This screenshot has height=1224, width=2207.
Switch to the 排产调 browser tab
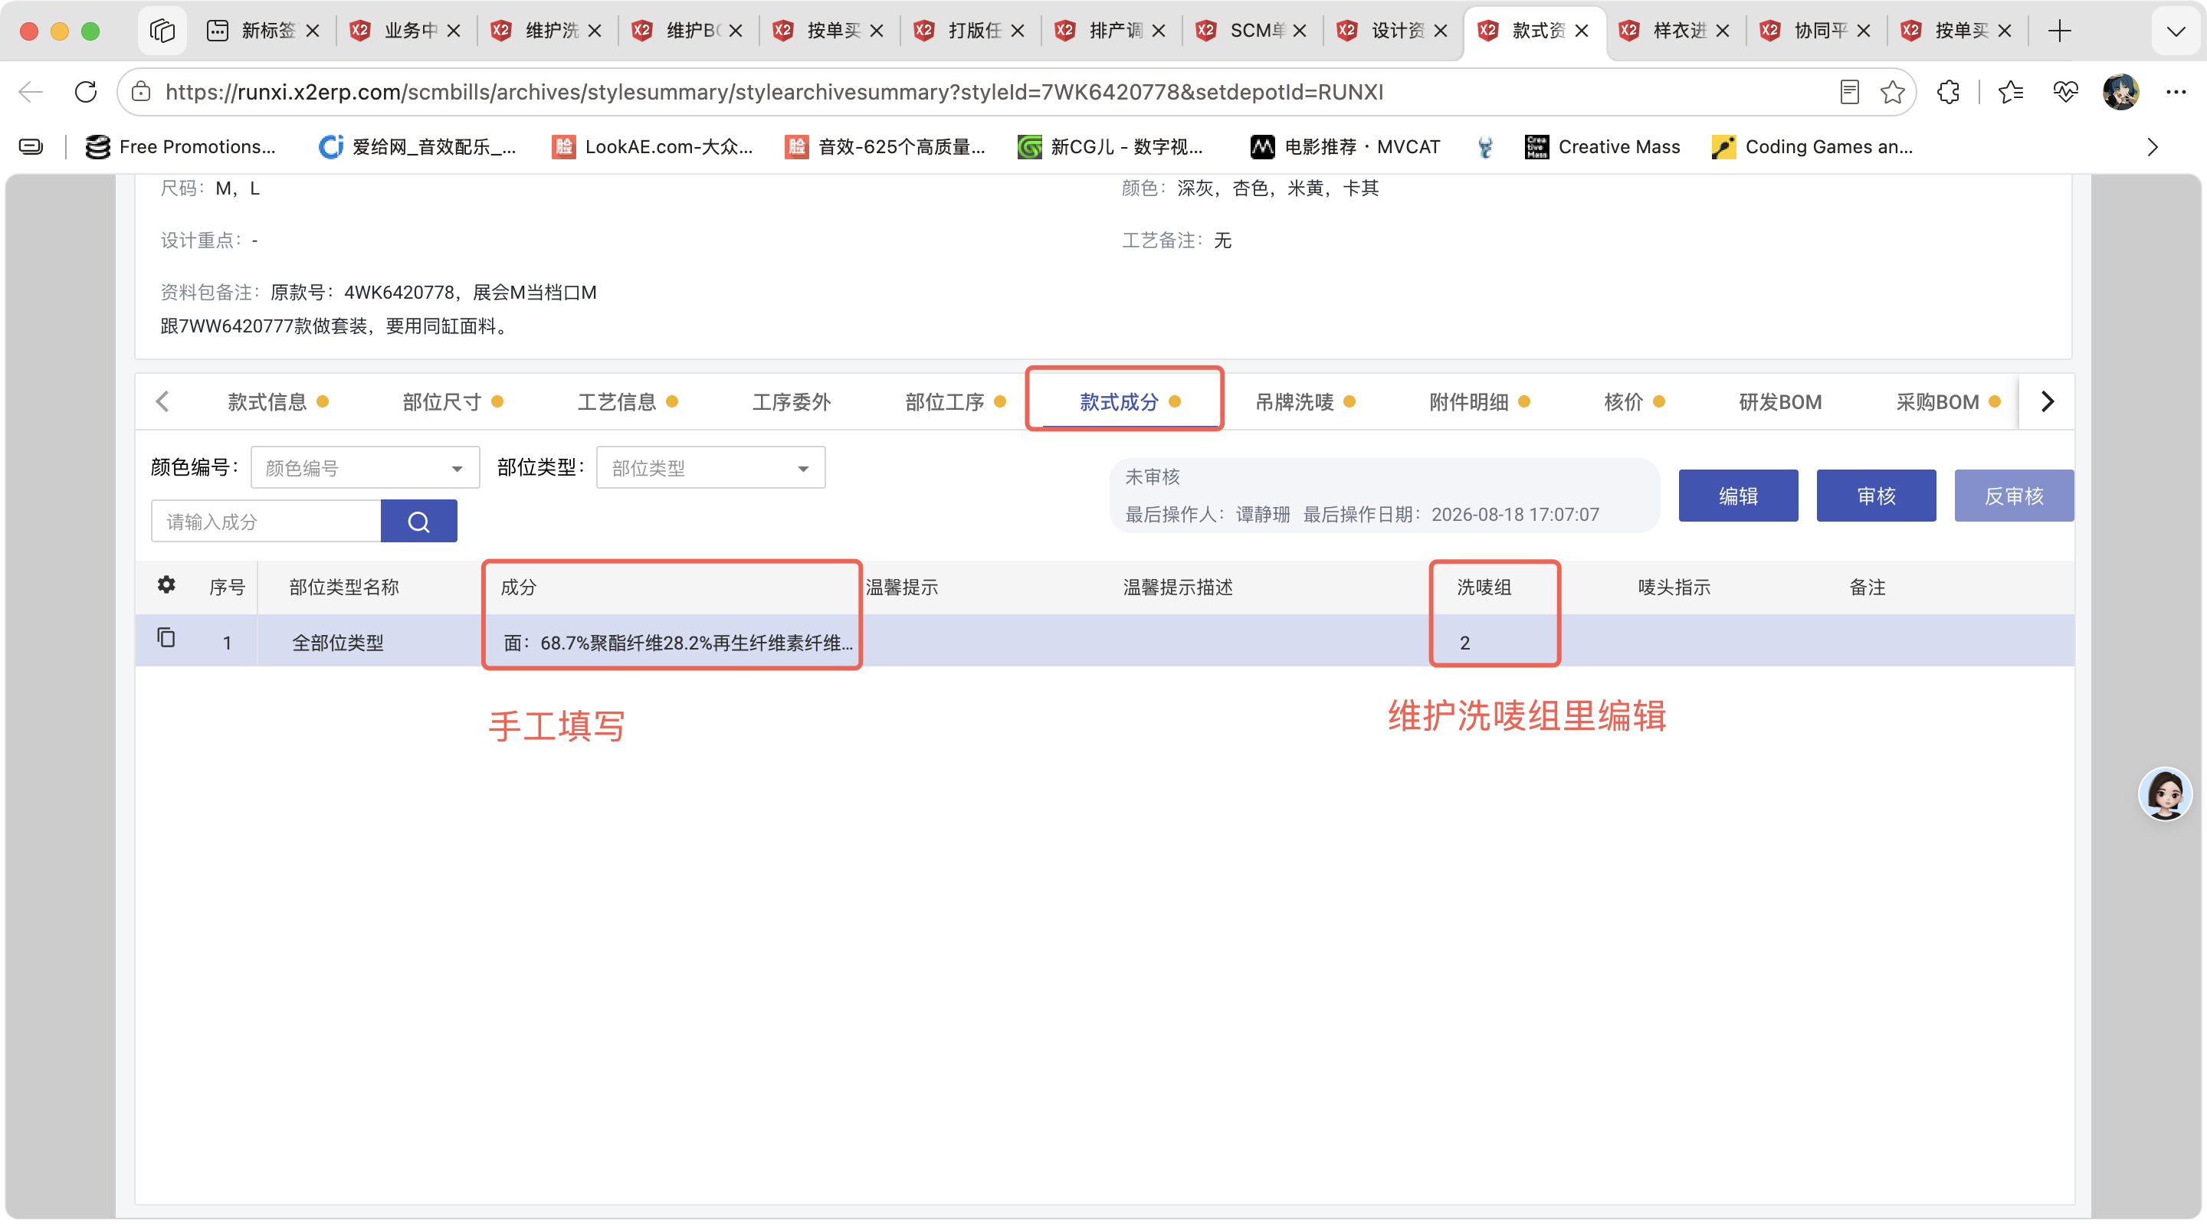(1110, 31)
